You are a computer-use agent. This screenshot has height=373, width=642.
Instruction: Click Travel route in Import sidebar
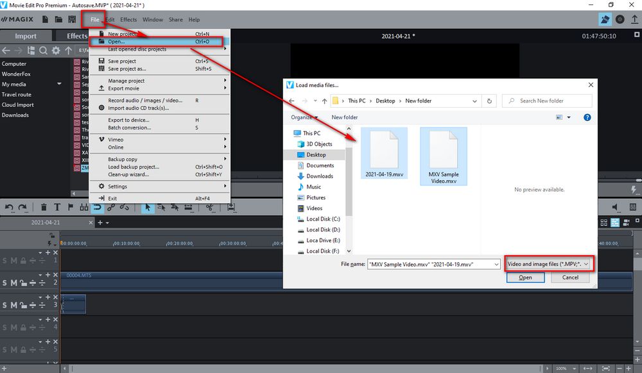tap(17, 94)
